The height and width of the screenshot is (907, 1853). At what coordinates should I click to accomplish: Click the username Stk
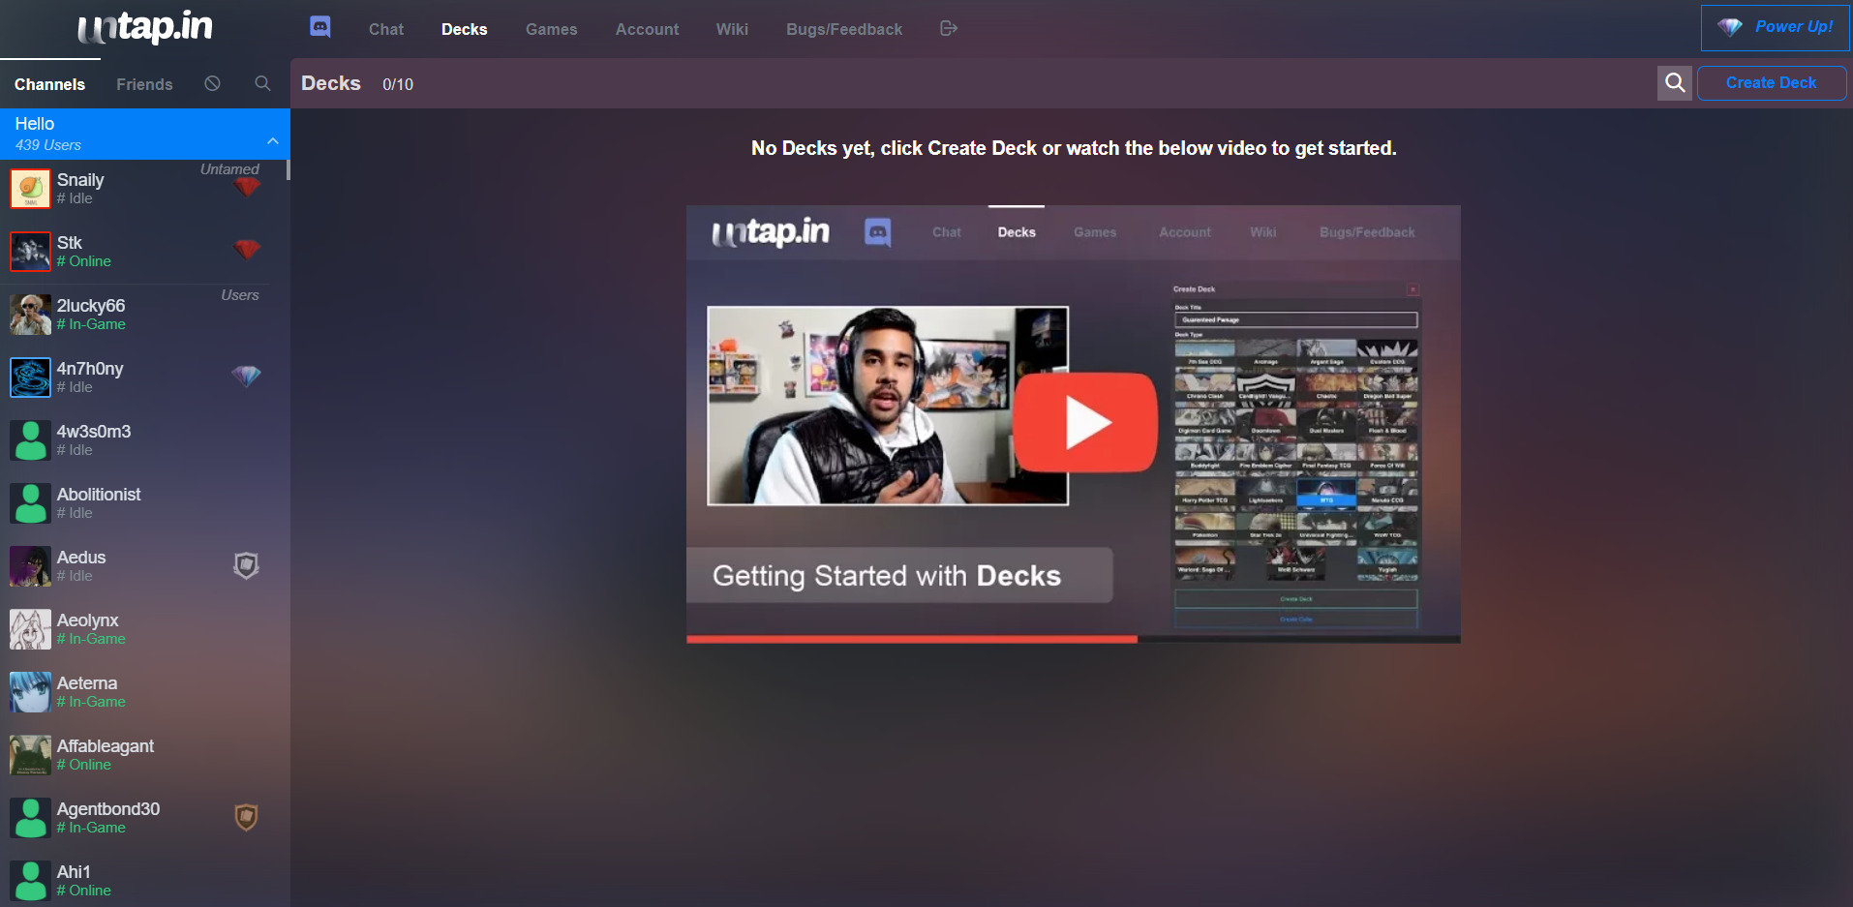pos(69,243)
